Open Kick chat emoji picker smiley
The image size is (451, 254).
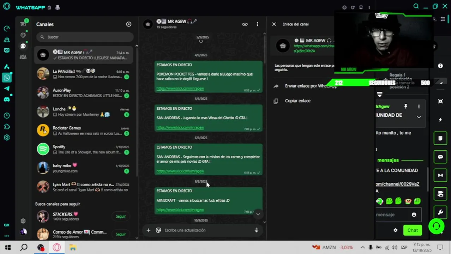[414, 214]
